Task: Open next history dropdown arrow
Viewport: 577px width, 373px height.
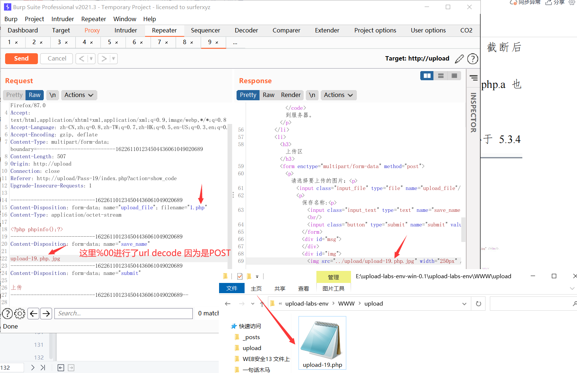Action: pyautogui.click(x=113, y=58)
